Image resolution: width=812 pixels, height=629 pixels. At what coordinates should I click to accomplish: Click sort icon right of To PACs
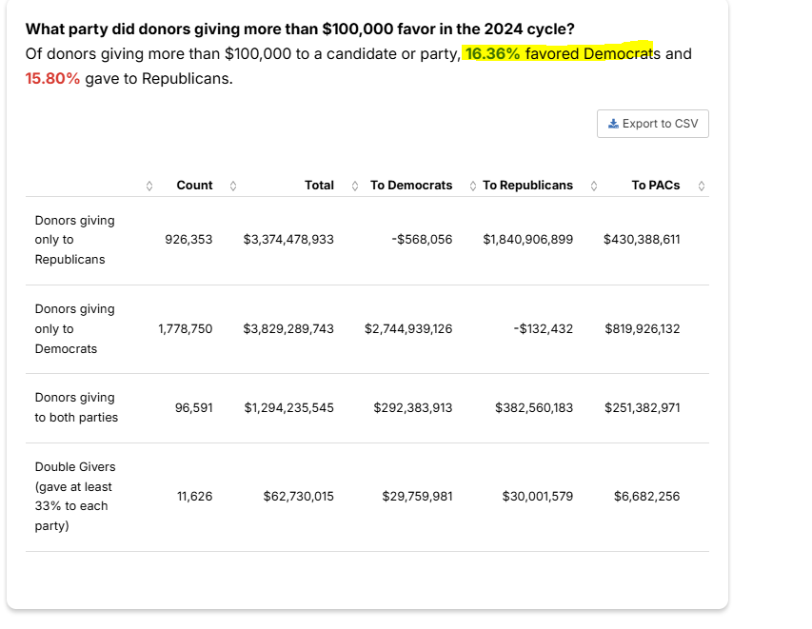(702, 186)
